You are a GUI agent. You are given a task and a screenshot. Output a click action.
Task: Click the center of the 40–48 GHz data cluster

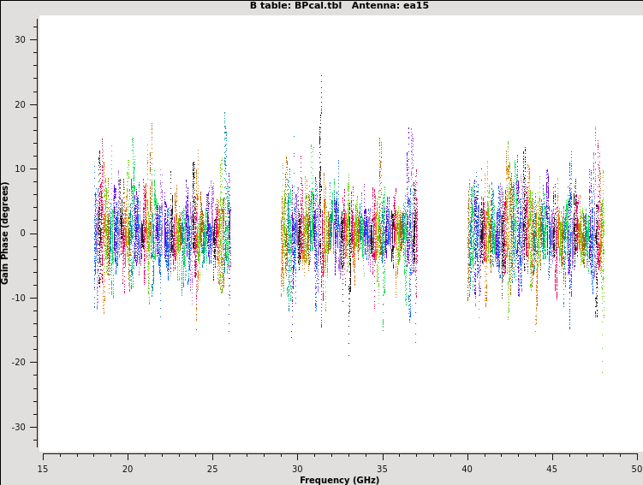[x=535, y=233]
